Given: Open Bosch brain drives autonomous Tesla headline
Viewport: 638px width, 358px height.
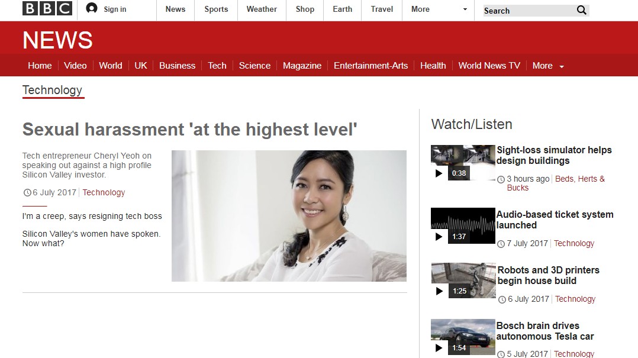Looking at the screenshot, I should coord(545,331).
